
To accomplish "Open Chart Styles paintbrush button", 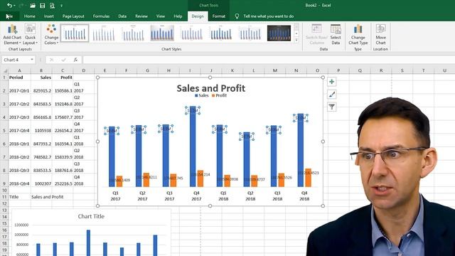I will (x=332, y=95).
